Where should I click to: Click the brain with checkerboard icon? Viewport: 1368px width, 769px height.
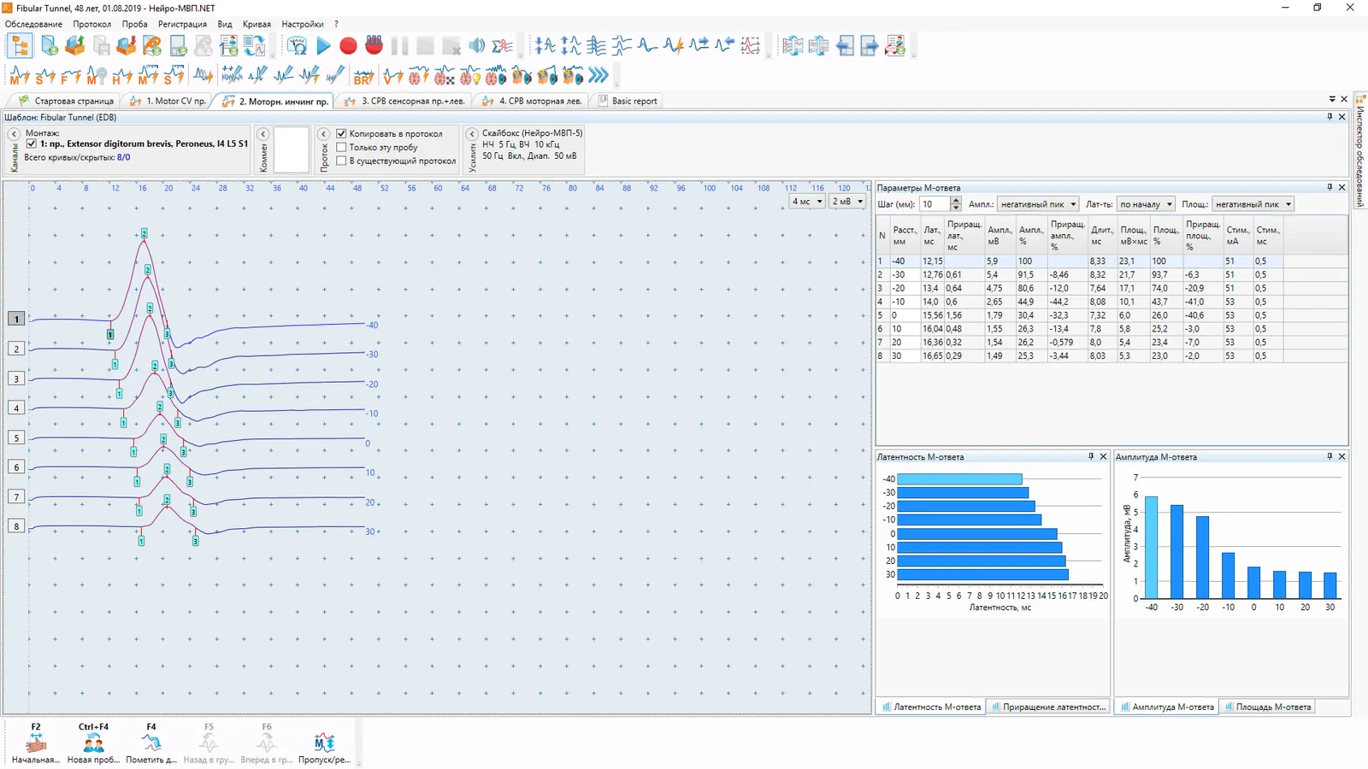(x=444, y=76)
